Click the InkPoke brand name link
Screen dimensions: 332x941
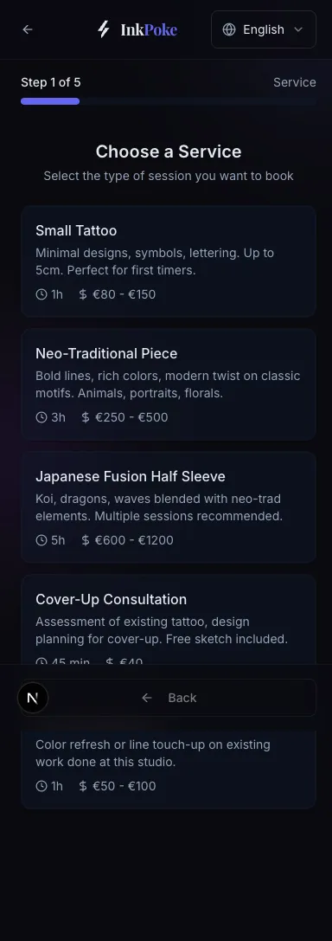(149, 29)
